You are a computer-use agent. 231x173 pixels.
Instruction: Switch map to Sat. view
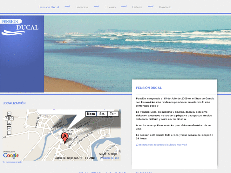click(x=102, y=114)
